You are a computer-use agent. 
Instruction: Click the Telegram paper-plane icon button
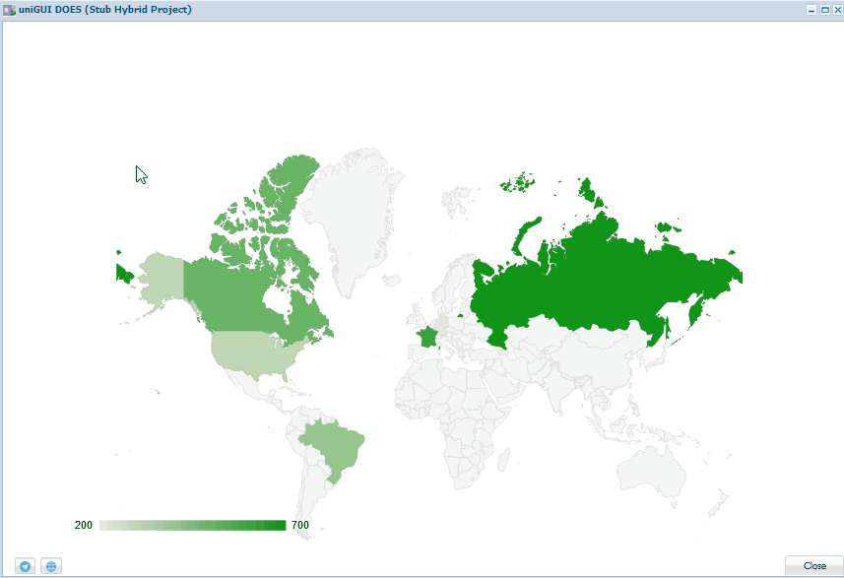25,565
